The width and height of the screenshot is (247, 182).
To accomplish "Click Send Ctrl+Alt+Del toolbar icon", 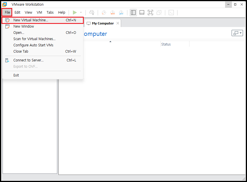I will point(92,13).
